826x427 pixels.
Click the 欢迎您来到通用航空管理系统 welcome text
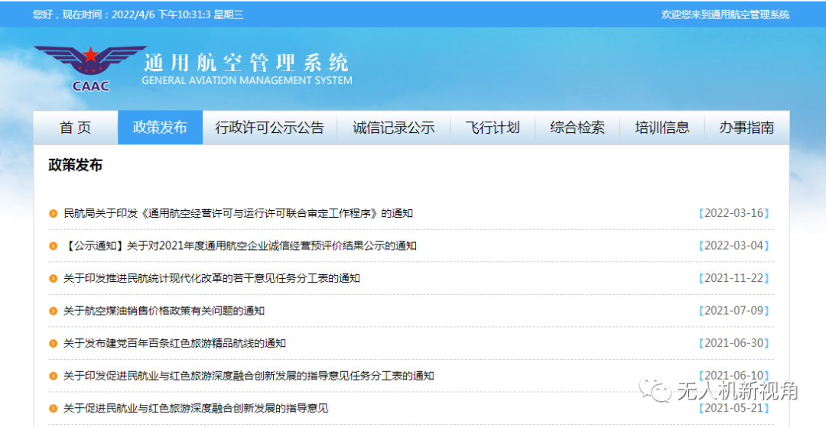[x=725, y=15]
